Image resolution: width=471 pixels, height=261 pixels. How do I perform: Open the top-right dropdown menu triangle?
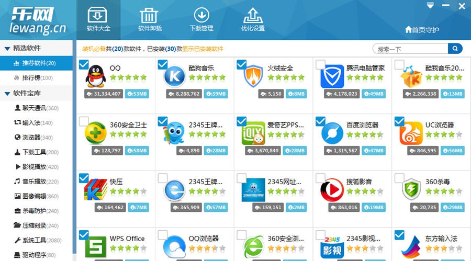(430, 6)
